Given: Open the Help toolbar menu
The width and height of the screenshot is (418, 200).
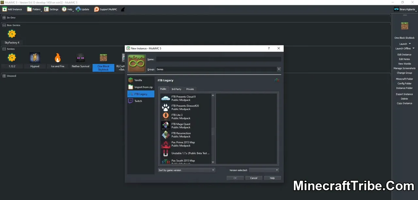Looking at the screenshot, I should [68, 9].
